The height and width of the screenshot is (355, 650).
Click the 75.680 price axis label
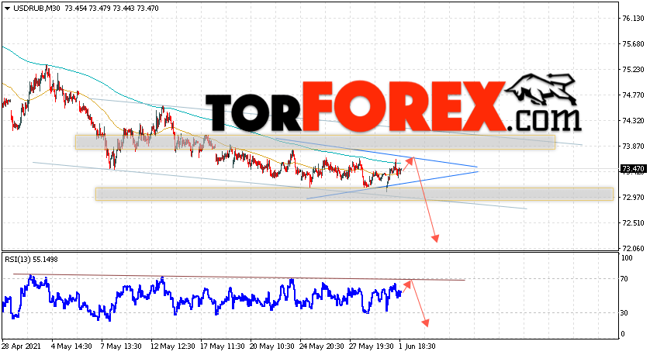click(634, 44)
